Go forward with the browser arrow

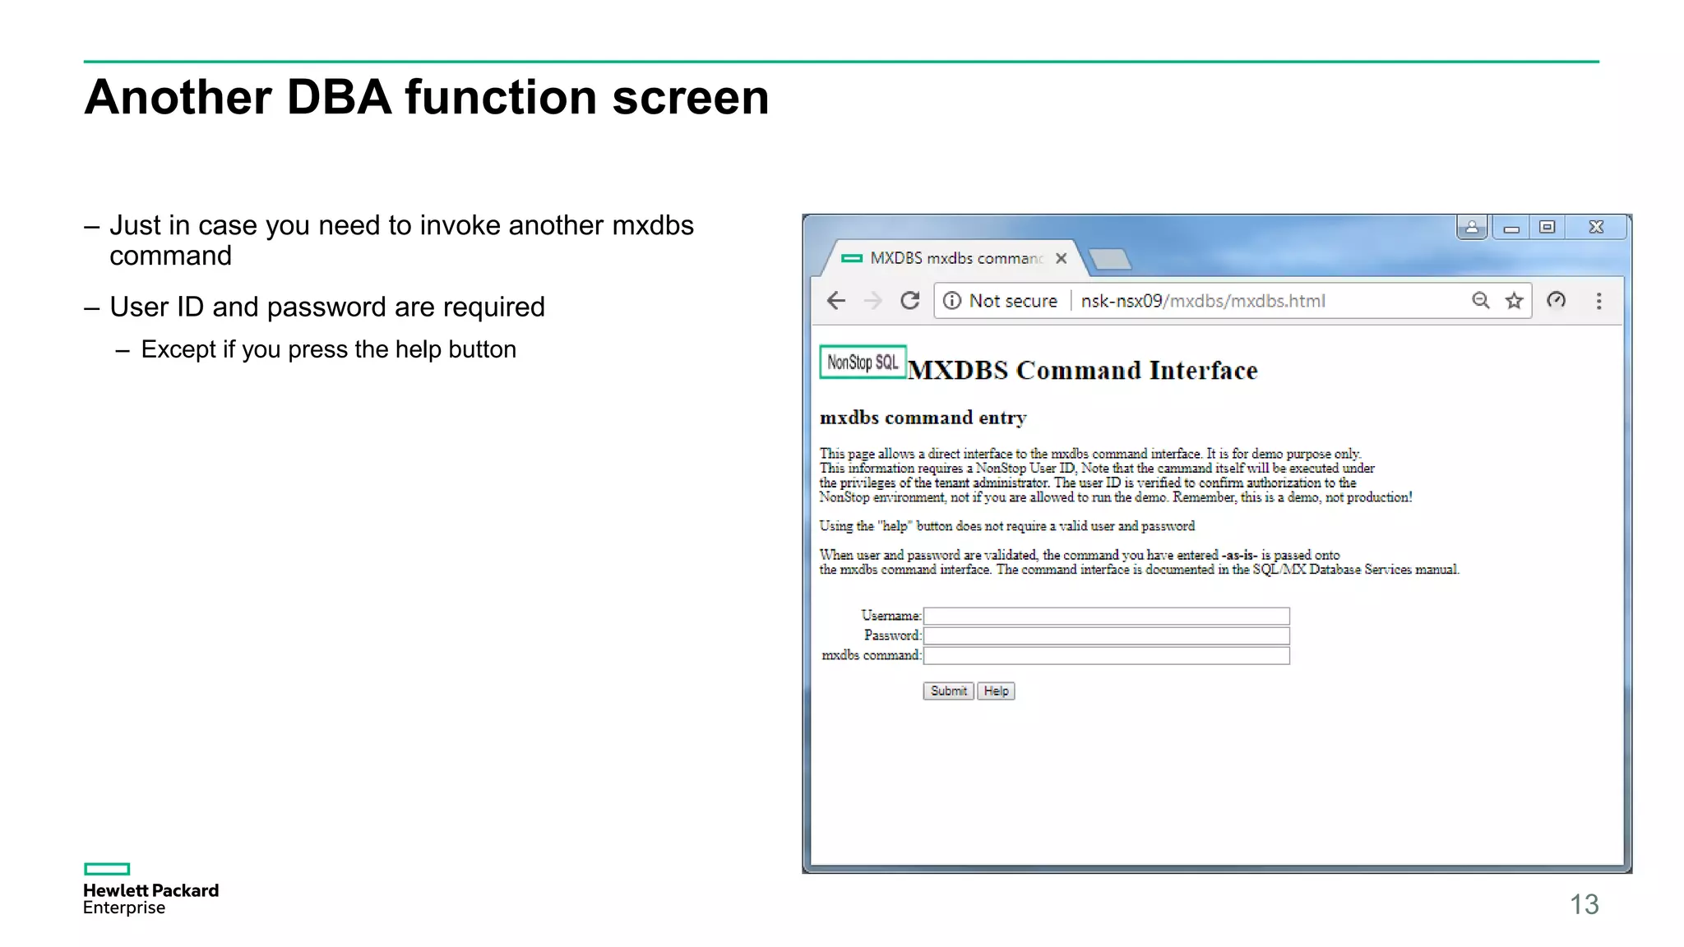872,301
